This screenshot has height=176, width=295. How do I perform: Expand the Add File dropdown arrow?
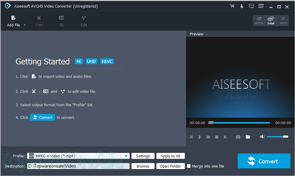(25, 25)
